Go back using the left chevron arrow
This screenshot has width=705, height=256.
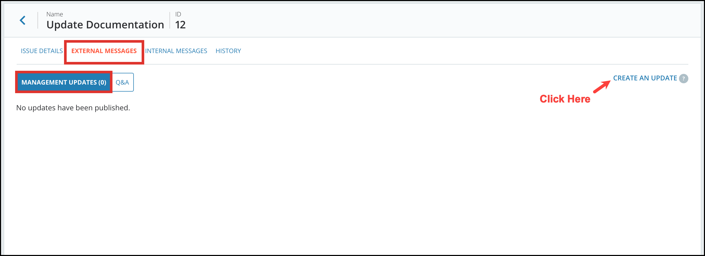23,21
